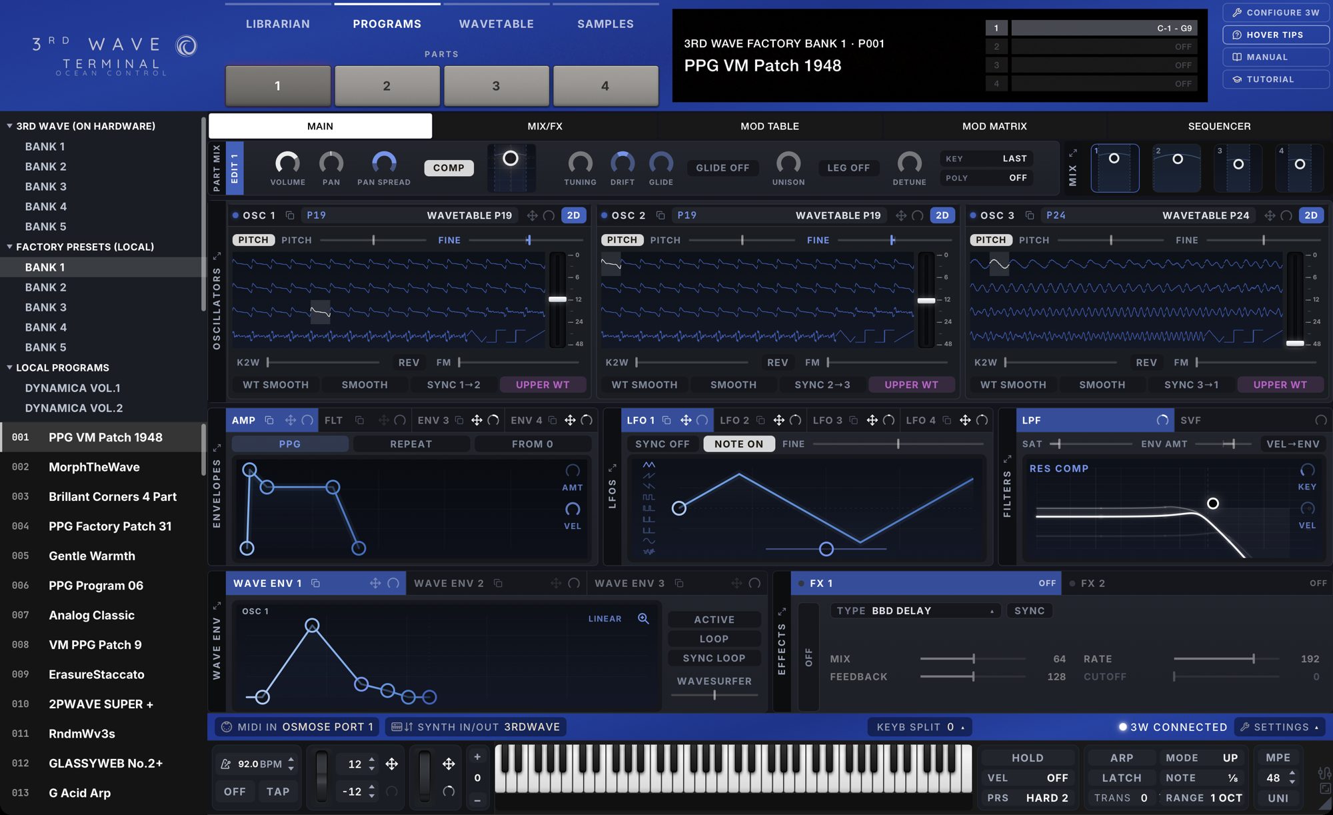This screenshot has width=1333, height=815.
Task: Increase the MPE value stepper up arrow
Action: pyautogui.click(x=1292, y=773)
